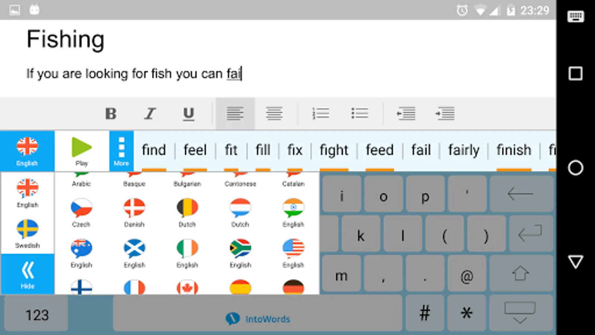Select UK English in the recent languages sidebar
This screenshot has width=595, height=335.
pyautogui.click(x=28, y=193)
